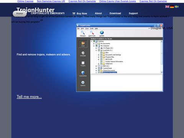Switch site language with the Swedish flag
Image resolution: width=184 pixels, height=138 pixels.
pyautogui.click(x=177, y=7)
